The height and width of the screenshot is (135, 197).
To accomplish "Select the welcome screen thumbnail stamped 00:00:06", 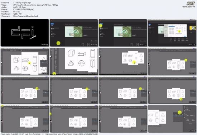I will point(74,33).
